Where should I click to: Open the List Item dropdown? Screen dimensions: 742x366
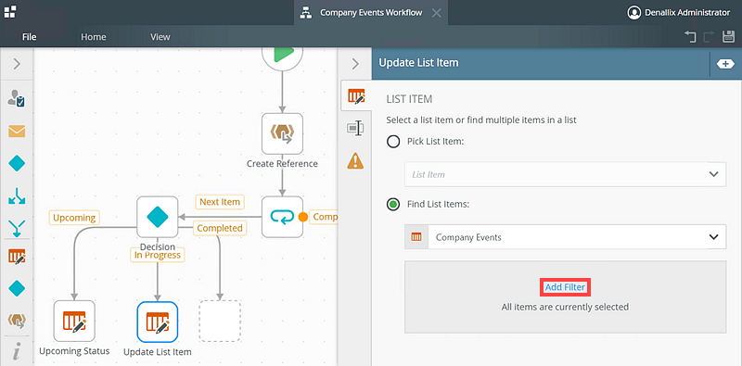(565, 174)
